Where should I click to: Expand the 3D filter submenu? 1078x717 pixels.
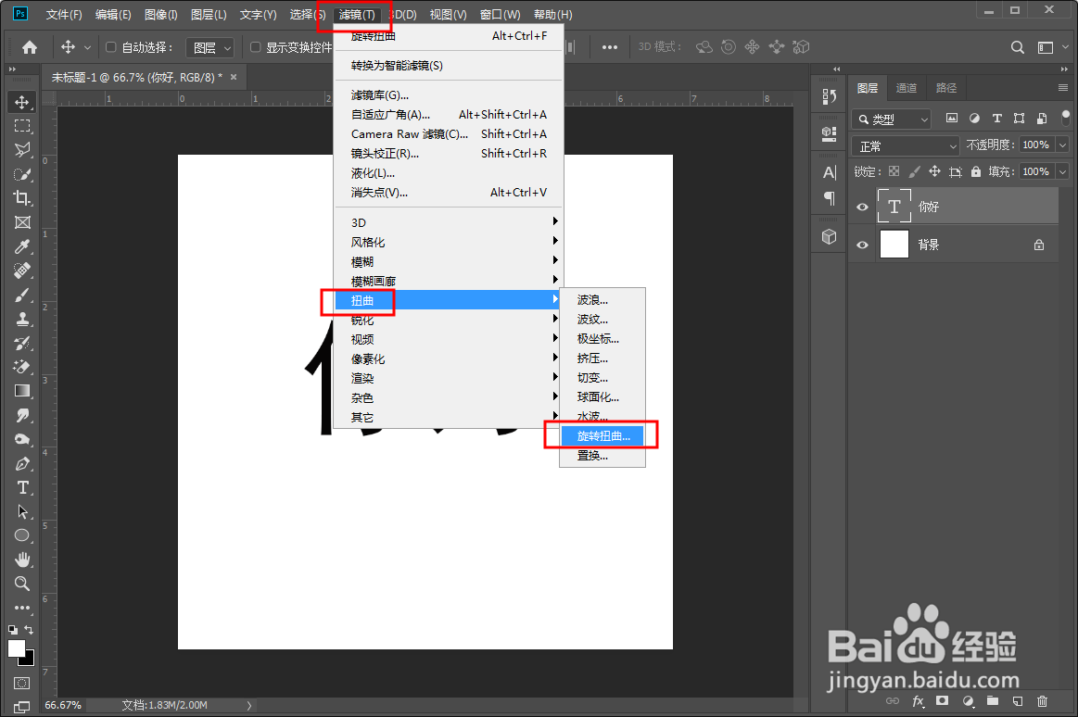coord(449,222)
